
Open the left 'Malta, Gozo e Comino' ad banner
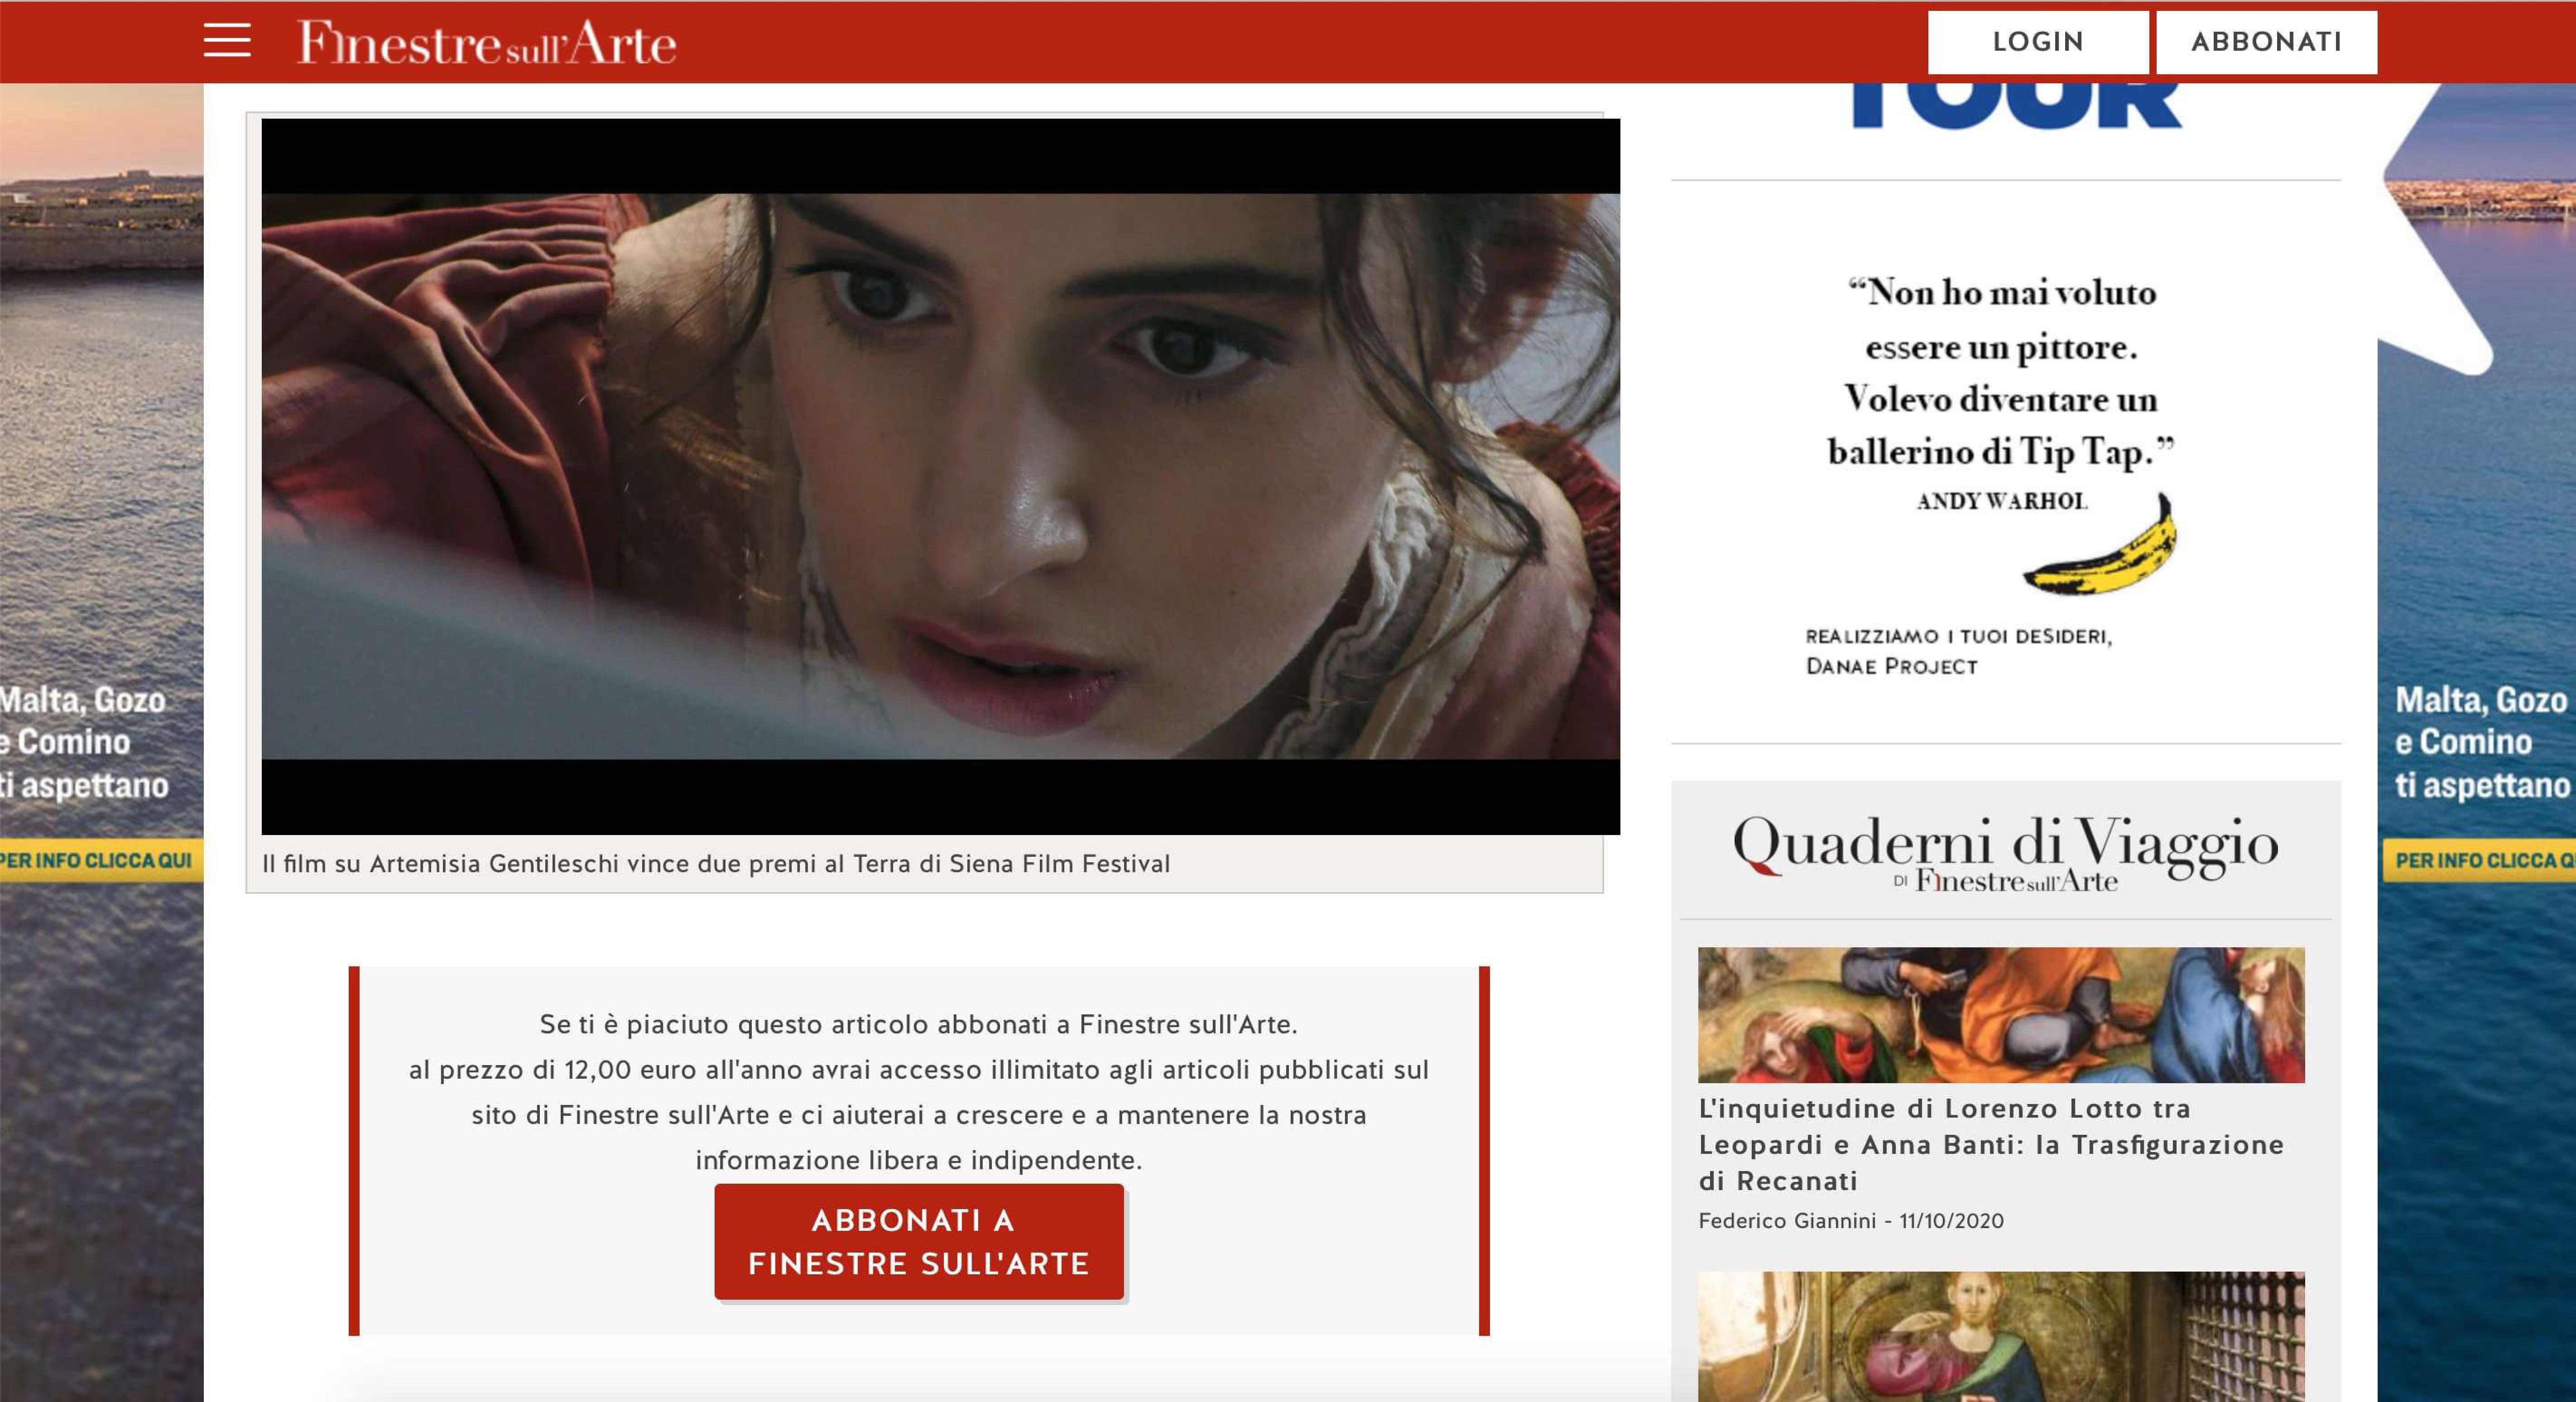101,742
